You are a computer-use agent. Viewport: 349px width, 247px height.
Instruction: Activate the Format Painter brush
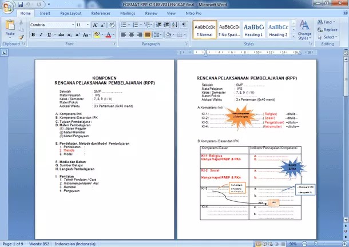click(21, 37)
